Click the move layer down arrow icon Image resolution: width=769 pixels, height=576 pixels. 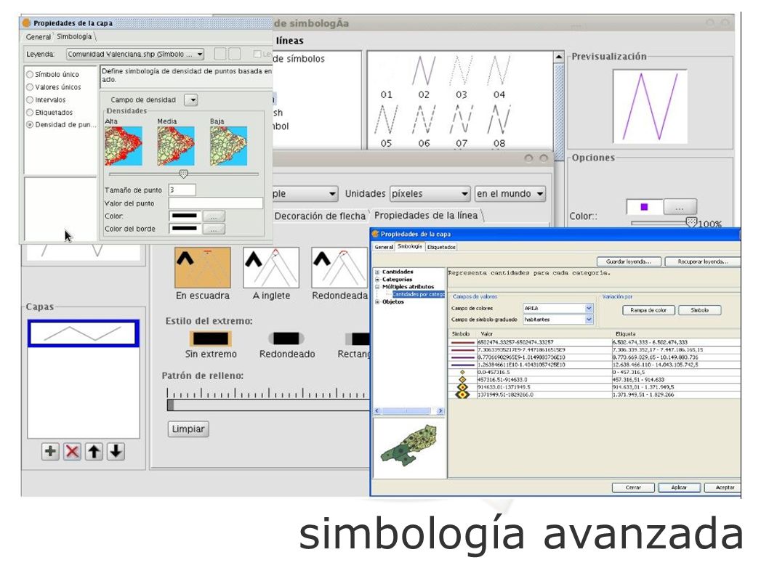116,451
